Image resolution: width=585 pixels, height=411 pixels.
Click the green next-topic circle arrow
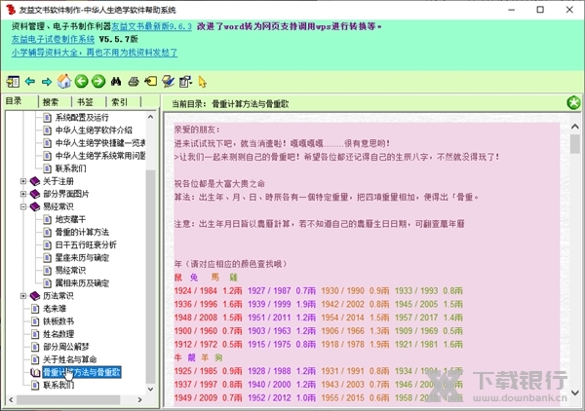click(98, 81)
